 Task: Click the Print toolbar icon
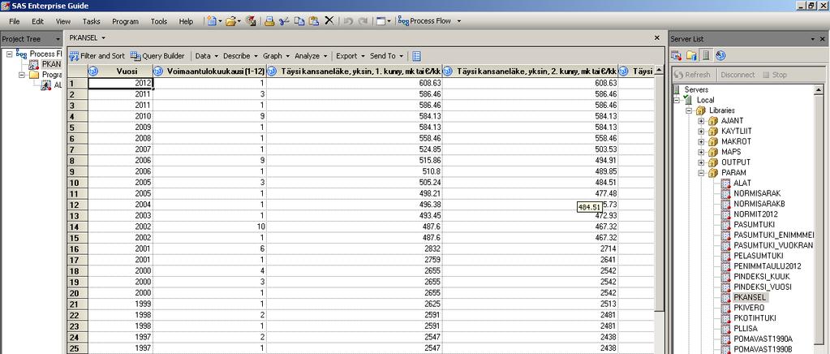(269, 21)
